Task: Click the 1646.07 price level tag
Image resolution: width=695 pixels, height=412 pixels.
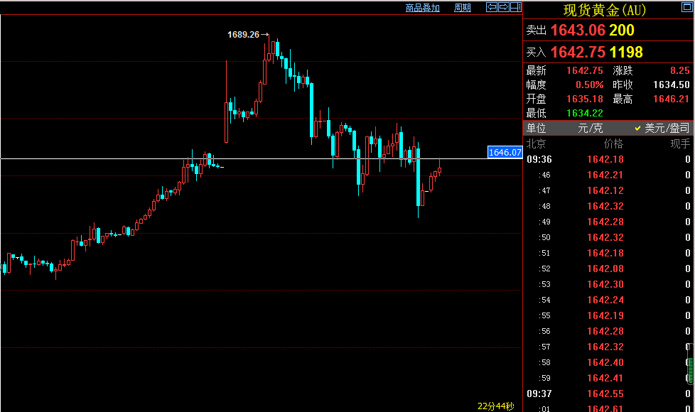Action: click(x=505, y=152)
